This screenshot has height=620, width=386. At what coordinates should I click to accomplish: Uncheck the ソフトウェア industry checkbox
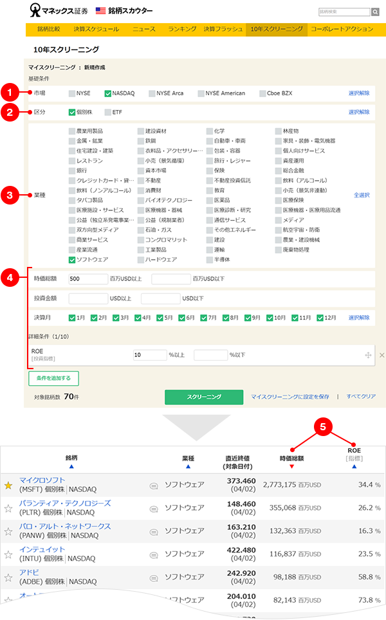coord(72,260)
